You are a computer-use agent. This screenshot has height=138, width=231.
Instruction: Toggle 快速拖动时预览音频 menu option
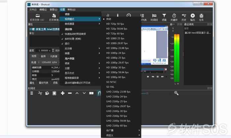80,34
